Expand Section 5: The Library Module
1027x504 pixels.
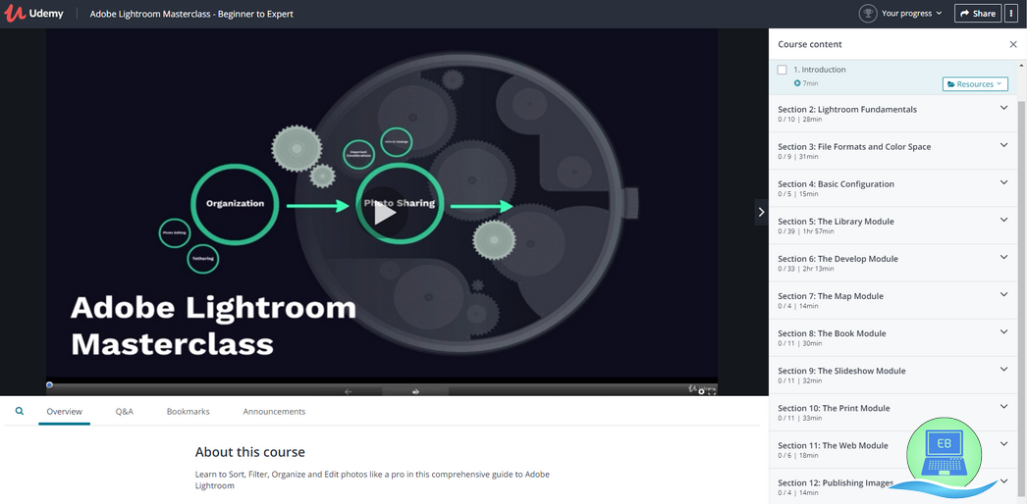coord(1004,220)
